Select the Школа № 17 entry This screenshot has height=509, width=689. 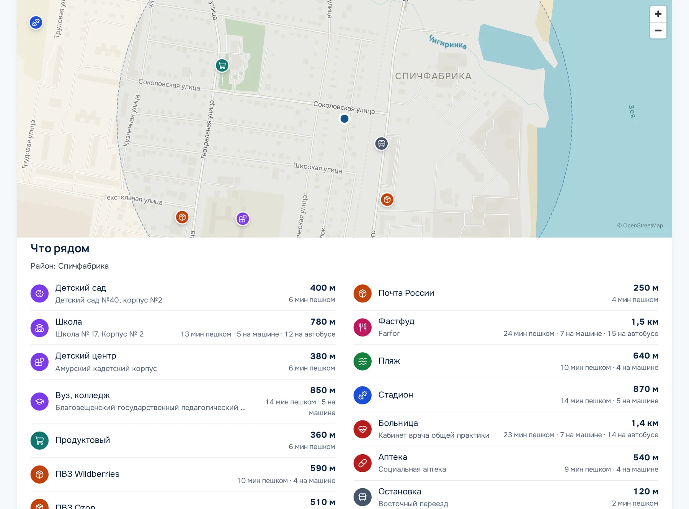(x=183, y=328)
